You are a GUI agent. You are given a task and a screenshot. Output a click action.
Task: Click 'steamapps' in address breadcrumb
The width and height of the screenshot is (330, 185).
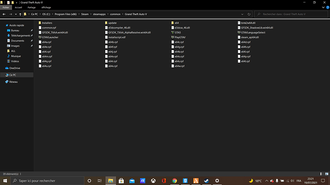coord(99,14)
